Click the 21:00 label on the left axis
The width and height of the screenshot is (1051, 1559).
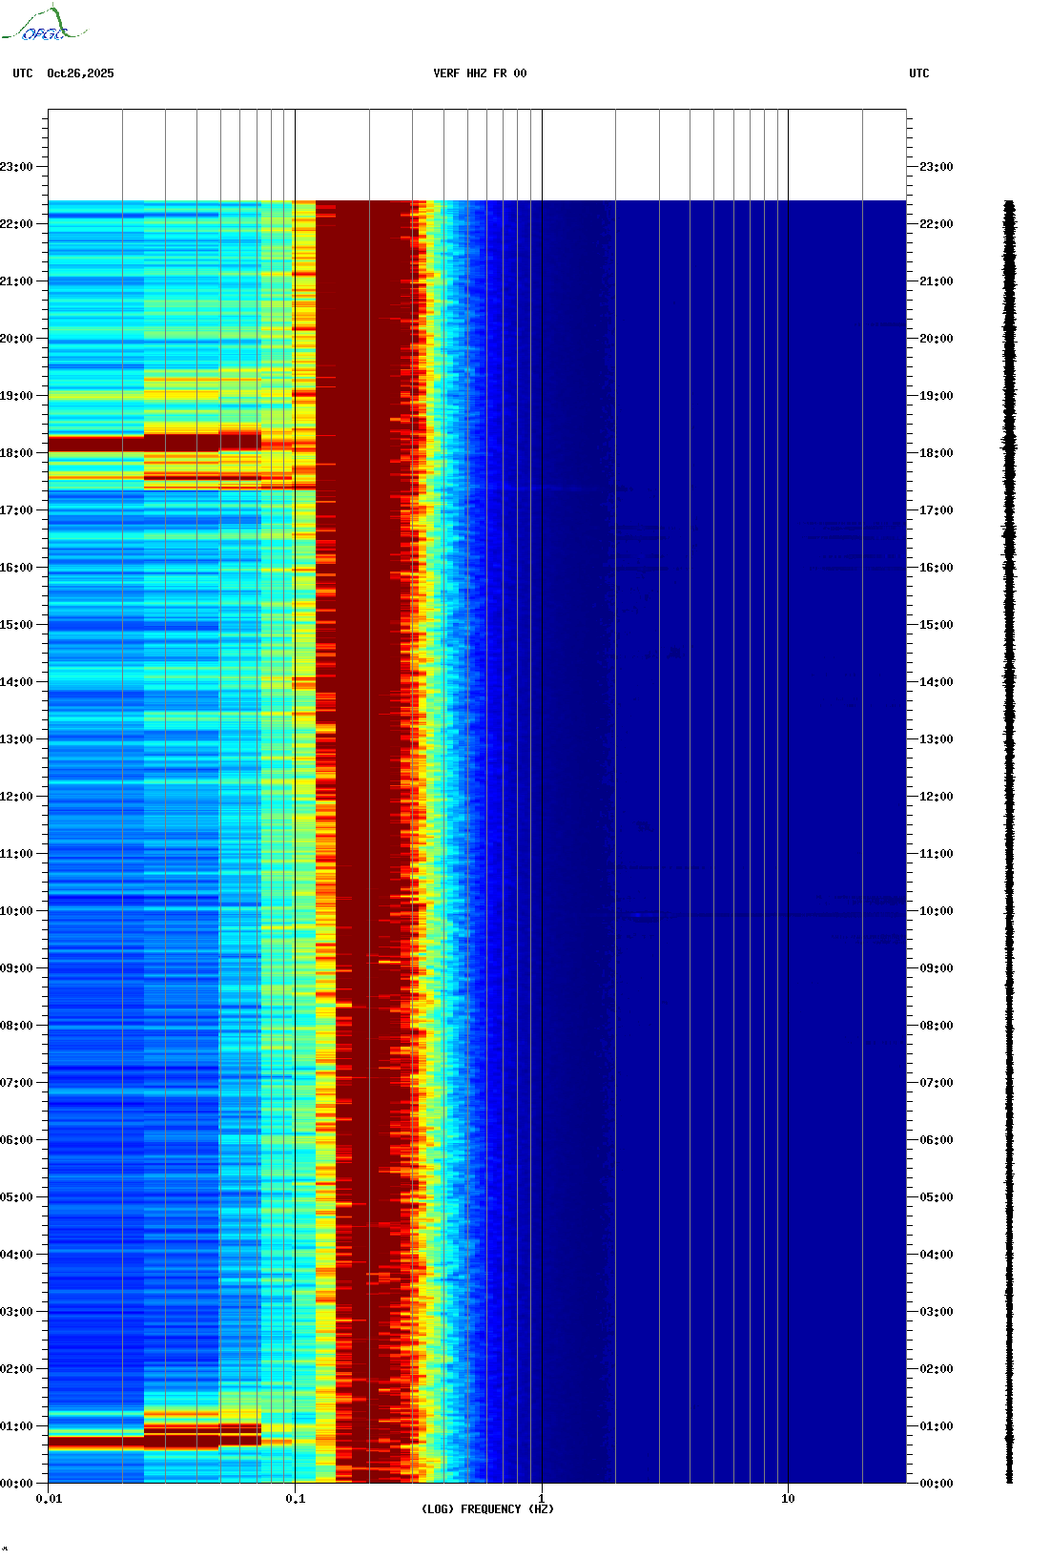(x=16, y=281)
